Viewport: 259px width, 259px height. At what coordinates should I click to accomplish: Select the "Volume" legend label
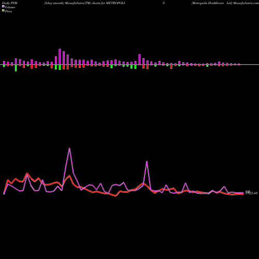[x=10, y=7]
